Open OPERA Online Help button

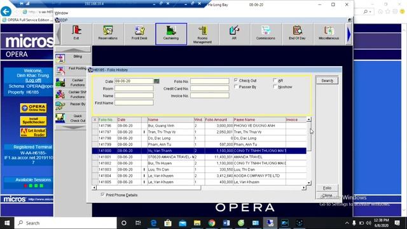[34, 108]
